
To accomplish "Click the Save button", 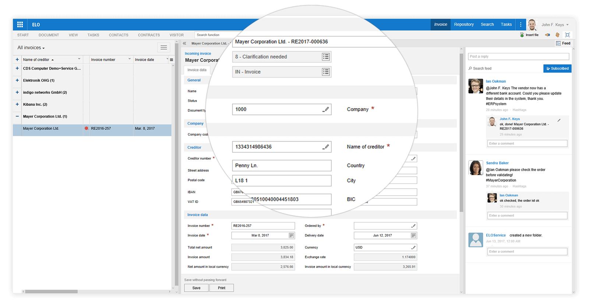I will [196, 288].
